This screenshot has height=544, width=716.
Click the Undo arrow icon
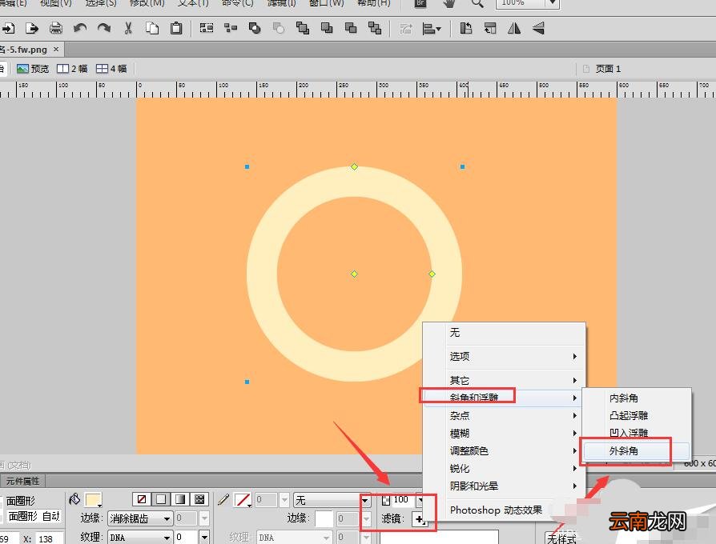(80, 28)
